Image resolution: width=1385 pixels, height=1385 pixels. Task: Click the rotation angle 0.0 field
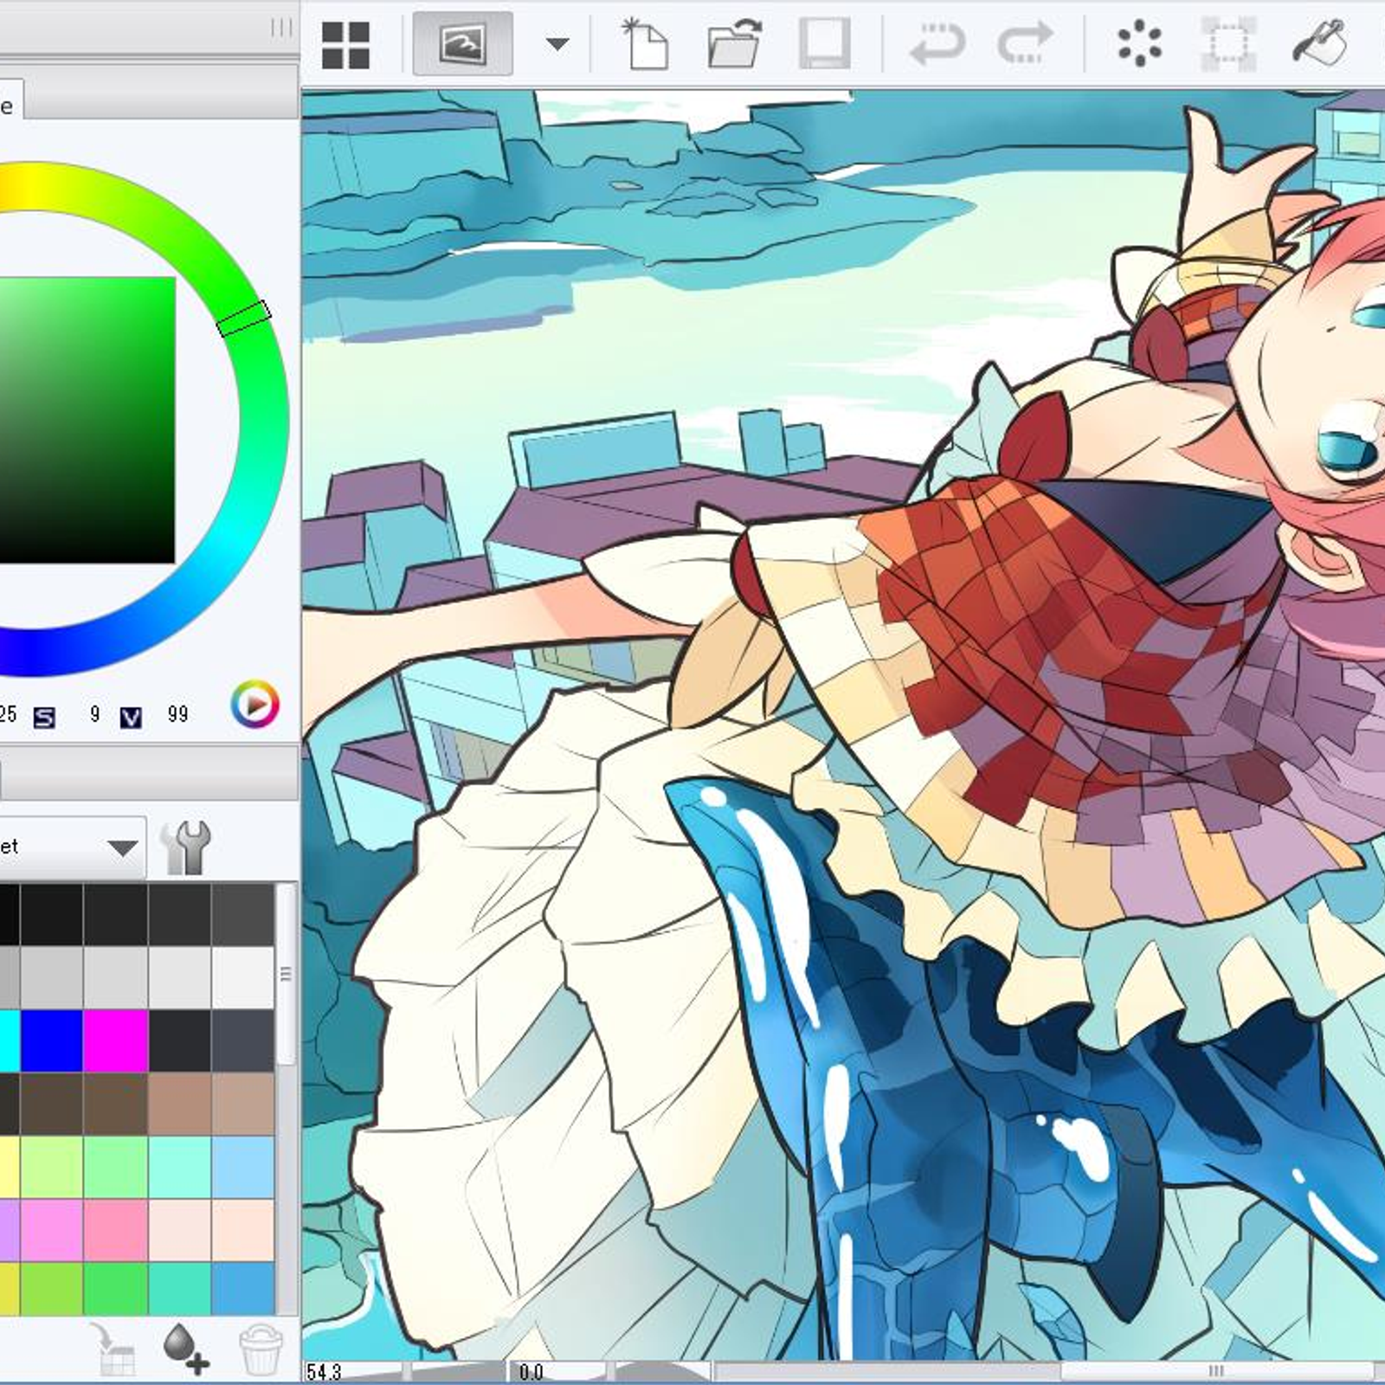click(531, 1372)
